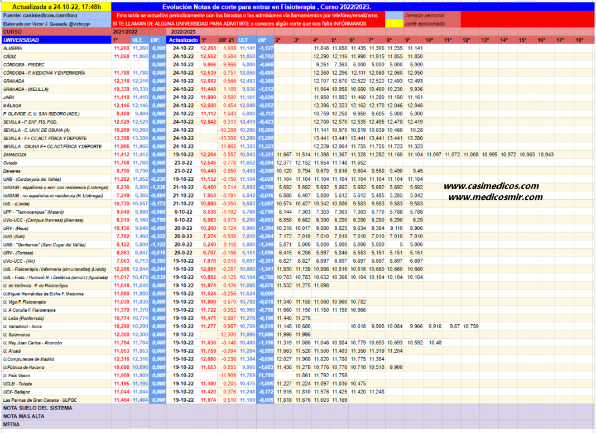Image resolution: width=596 pixels, height=433 pixels.
Task: Click the yellow legend color cell
Action: (394, 23)
